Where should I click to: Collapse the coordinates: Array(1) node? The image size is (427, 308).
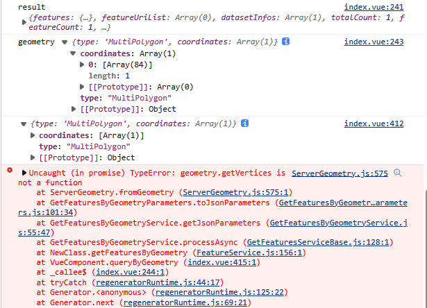tap(73, 53)
